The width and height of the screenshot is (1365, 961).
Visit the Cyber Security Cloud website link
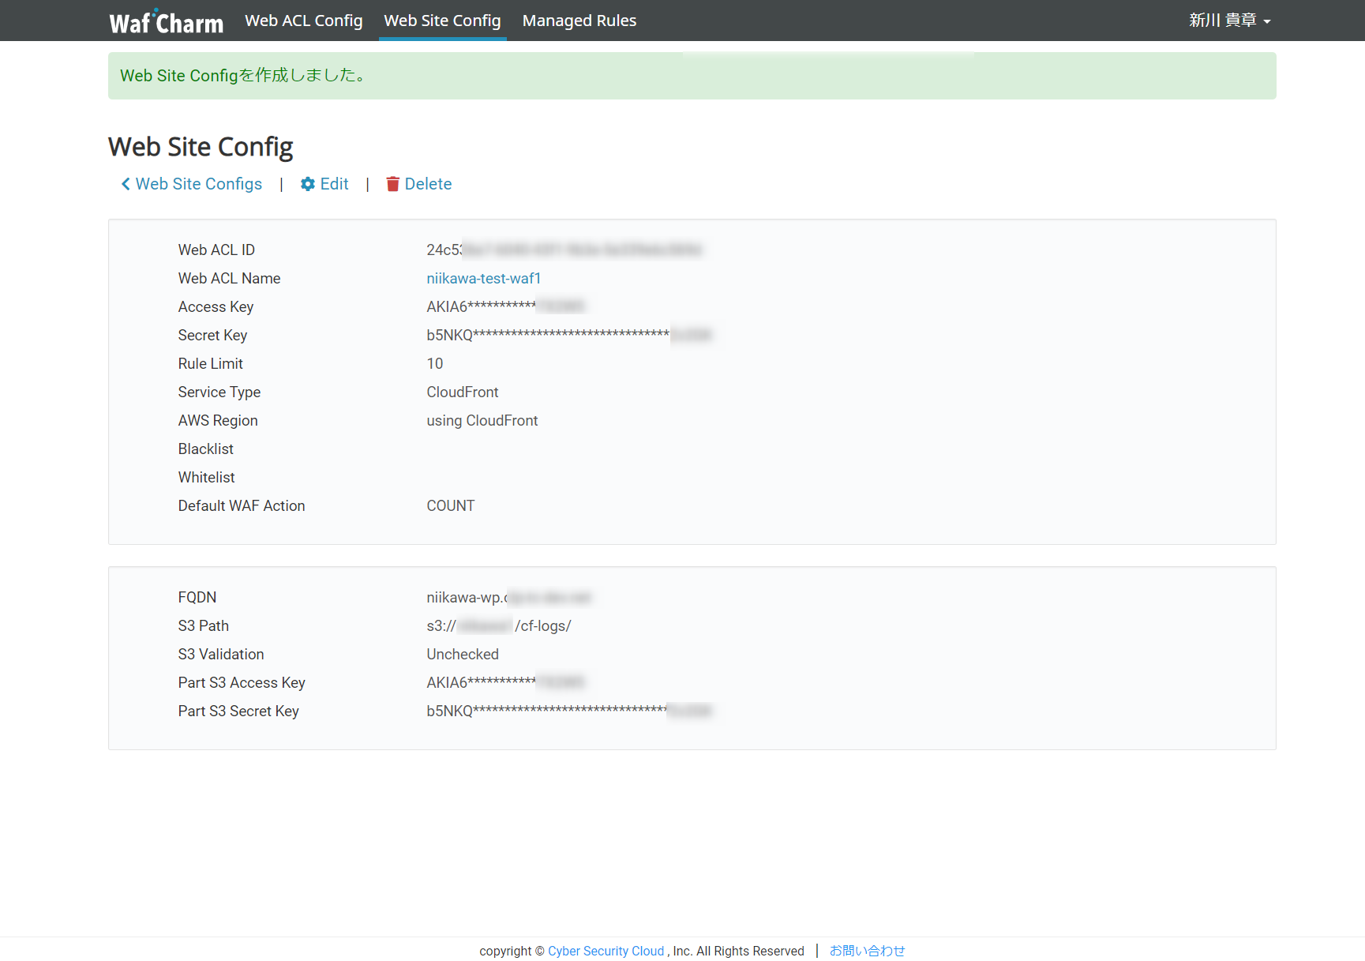(x=606, y=950)
